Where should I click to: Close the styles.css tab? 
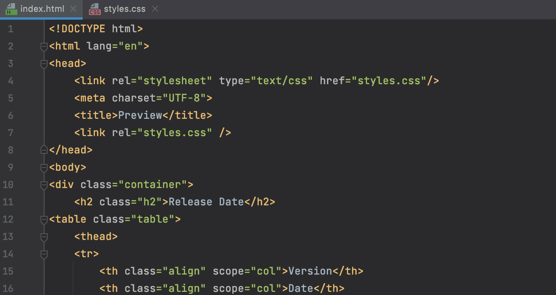click(155, 8)
